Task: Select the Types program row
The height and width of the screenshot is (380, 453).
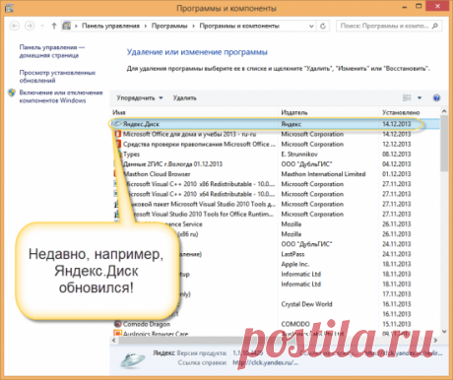Action: (275, 154)
